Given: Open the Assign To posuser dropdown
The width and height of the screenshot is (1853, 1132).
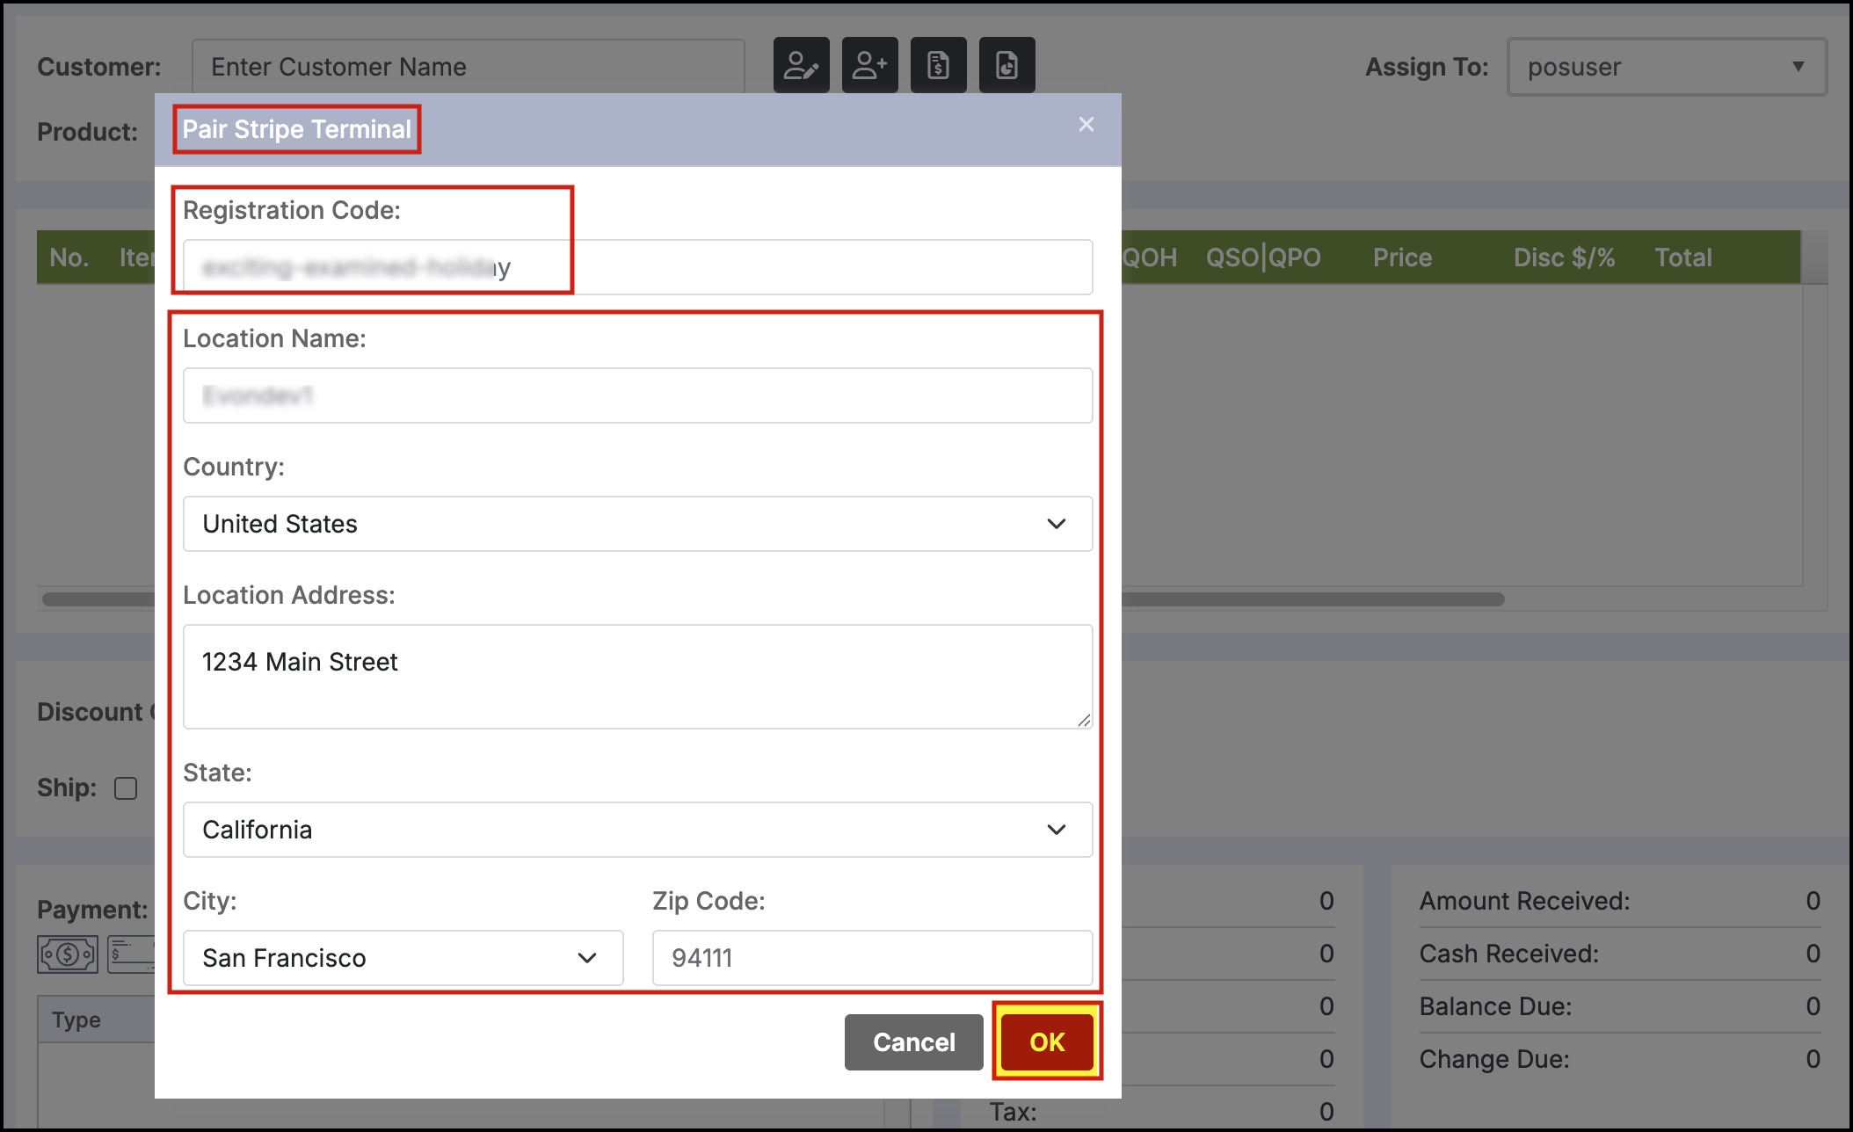Looking at the screenshot, I should tap(1666, 67).
